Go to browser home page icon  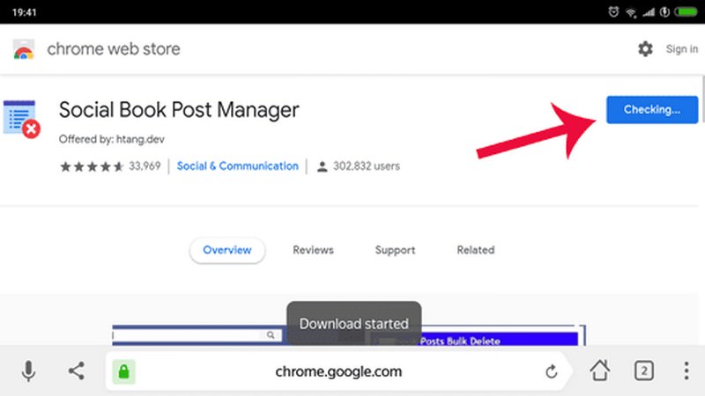tap(600, 370)
